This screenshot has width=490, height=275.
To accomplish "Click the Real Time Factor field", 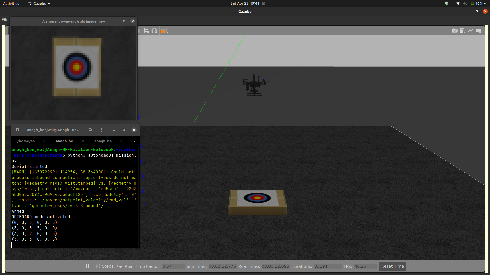I will tap(173, 266).
